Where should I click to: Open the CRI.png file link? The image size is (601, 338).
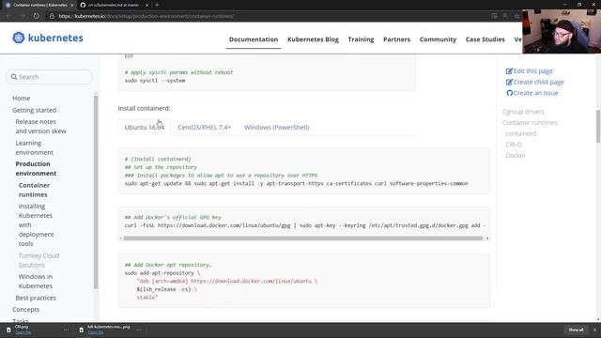pyautogui.click(x=23, y=332)
